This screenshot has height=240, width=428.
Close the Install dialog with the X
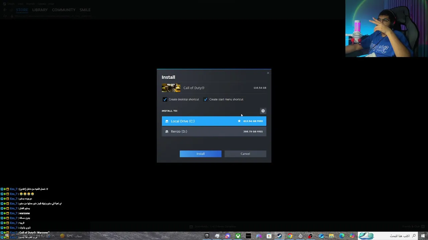(268, 73)
